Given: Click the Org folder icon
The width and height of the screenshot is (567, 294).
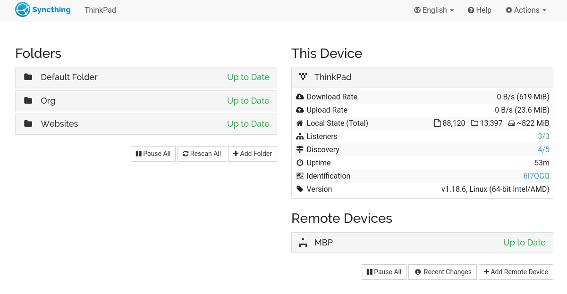Looking at the screenshot, I should click(28, 101).
